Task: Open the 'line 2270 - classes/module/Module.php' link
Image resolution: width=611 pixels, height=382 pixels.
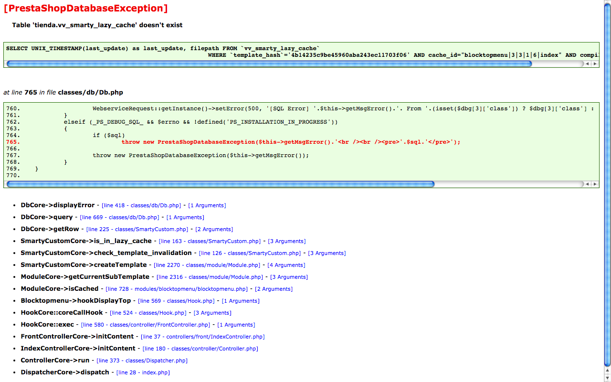Action: tap(207, 265)
